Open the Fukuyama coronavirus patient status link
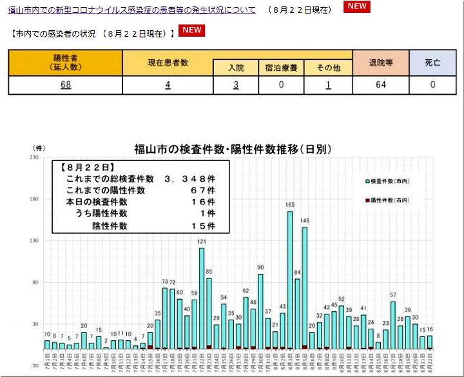The image size is (464, 377). click(x=131, y=10)
